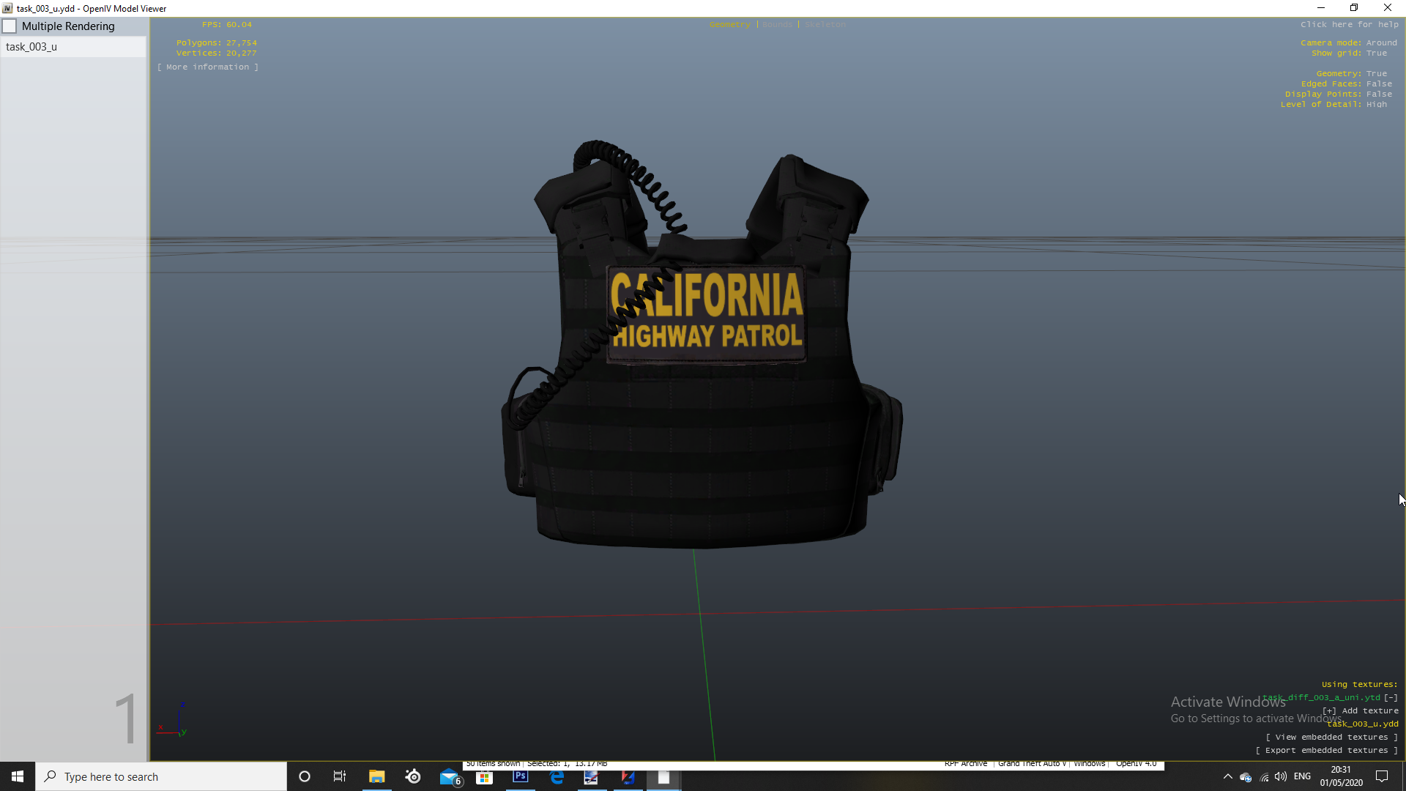Open View embedded textures
Viewport: 1406px width, 791px height.
(1332, 738)
